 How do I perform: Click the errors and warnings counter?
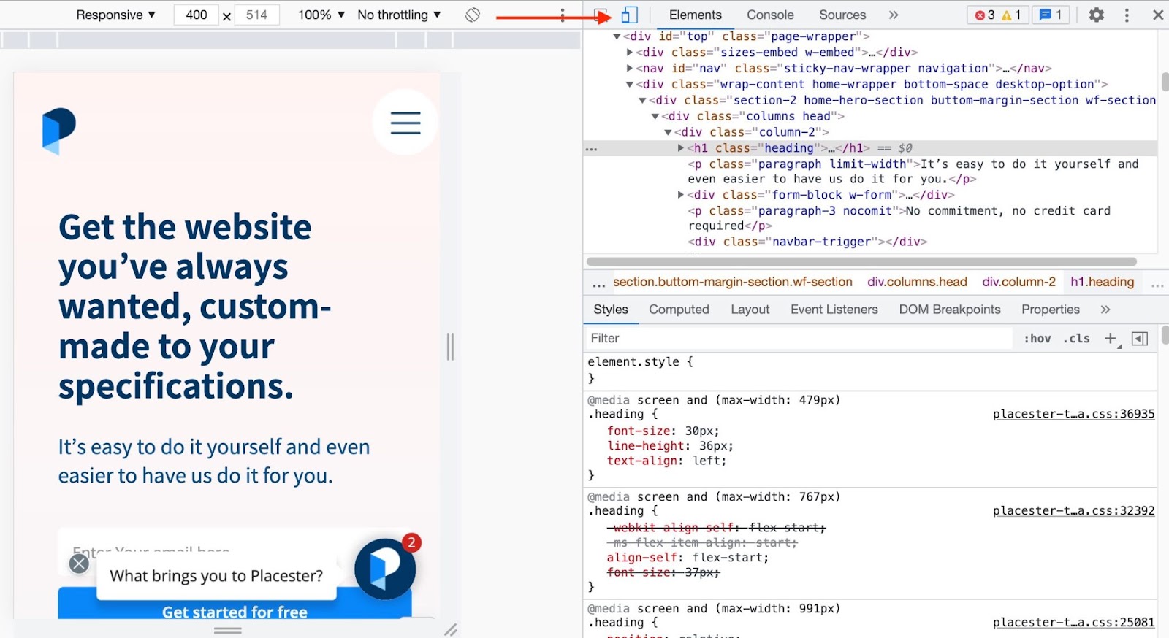pos(998,15)
